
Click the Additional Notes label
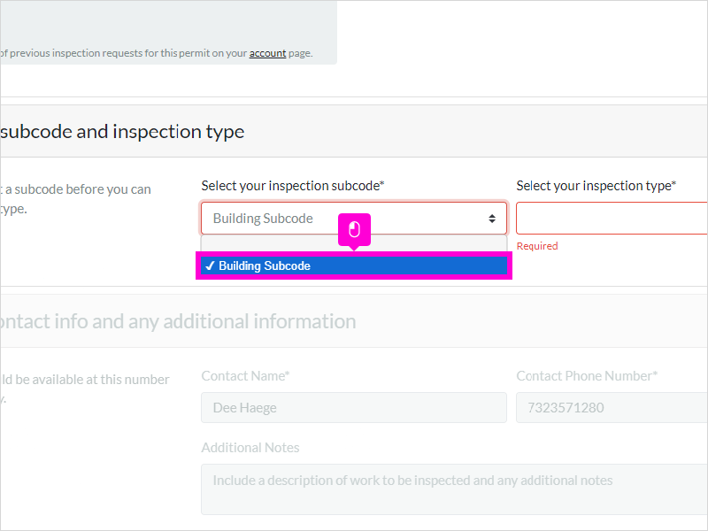[x=250, y=448]
